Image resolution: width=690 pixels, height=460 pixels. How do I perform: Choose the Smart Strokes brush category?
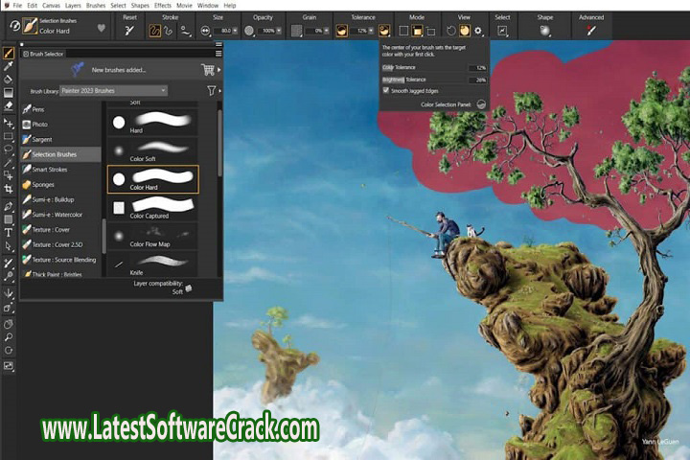[x=60, y=170]
